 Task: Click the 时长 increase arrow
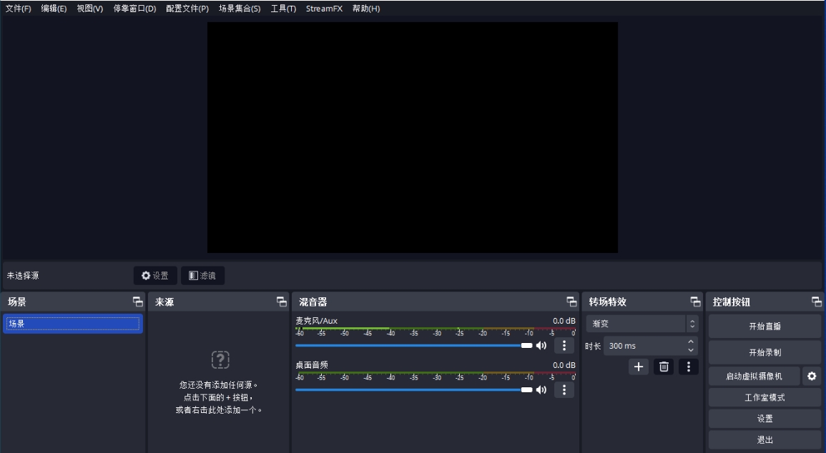[x=690, y=342]
